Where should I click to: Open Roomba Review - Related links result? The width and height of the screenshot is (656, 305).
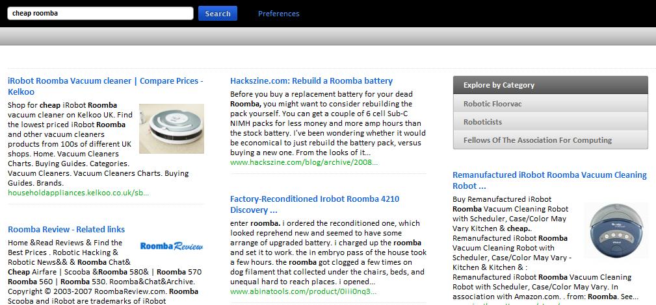[x=66, y=229]
